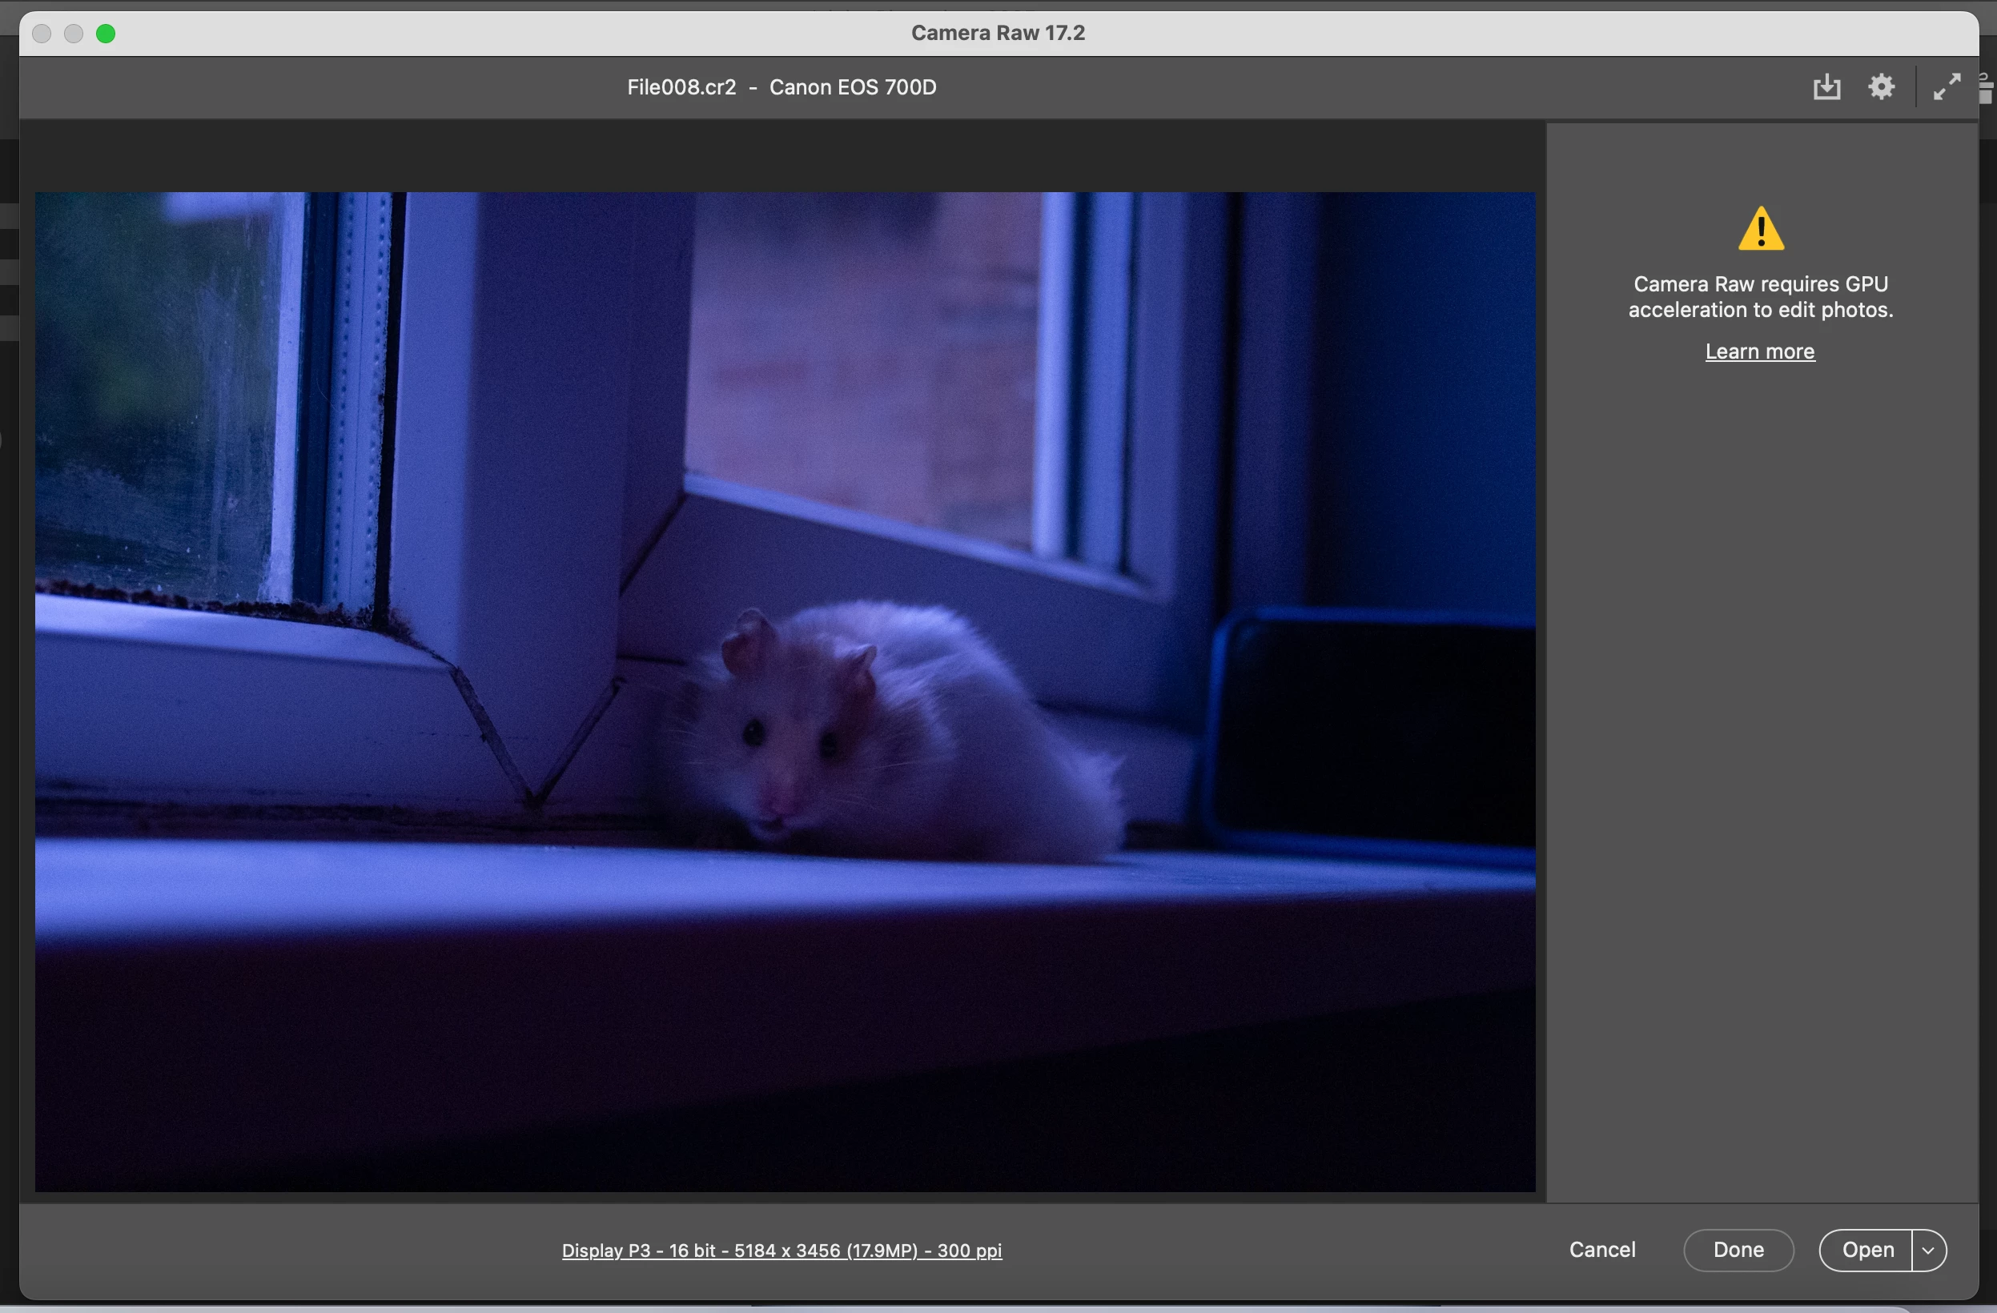Click the gray minimize window button
Viewport: 1997px width, 1313px height.
[x=74, y=34]
